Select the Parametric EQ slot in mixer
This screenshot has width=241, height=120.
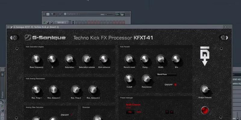point(237,84)
